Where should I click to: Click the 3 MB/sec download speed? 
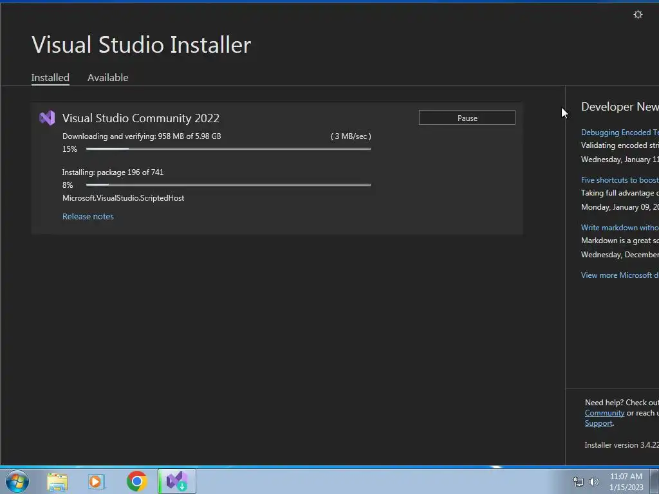pyautogui.click(x=351, y=136)
